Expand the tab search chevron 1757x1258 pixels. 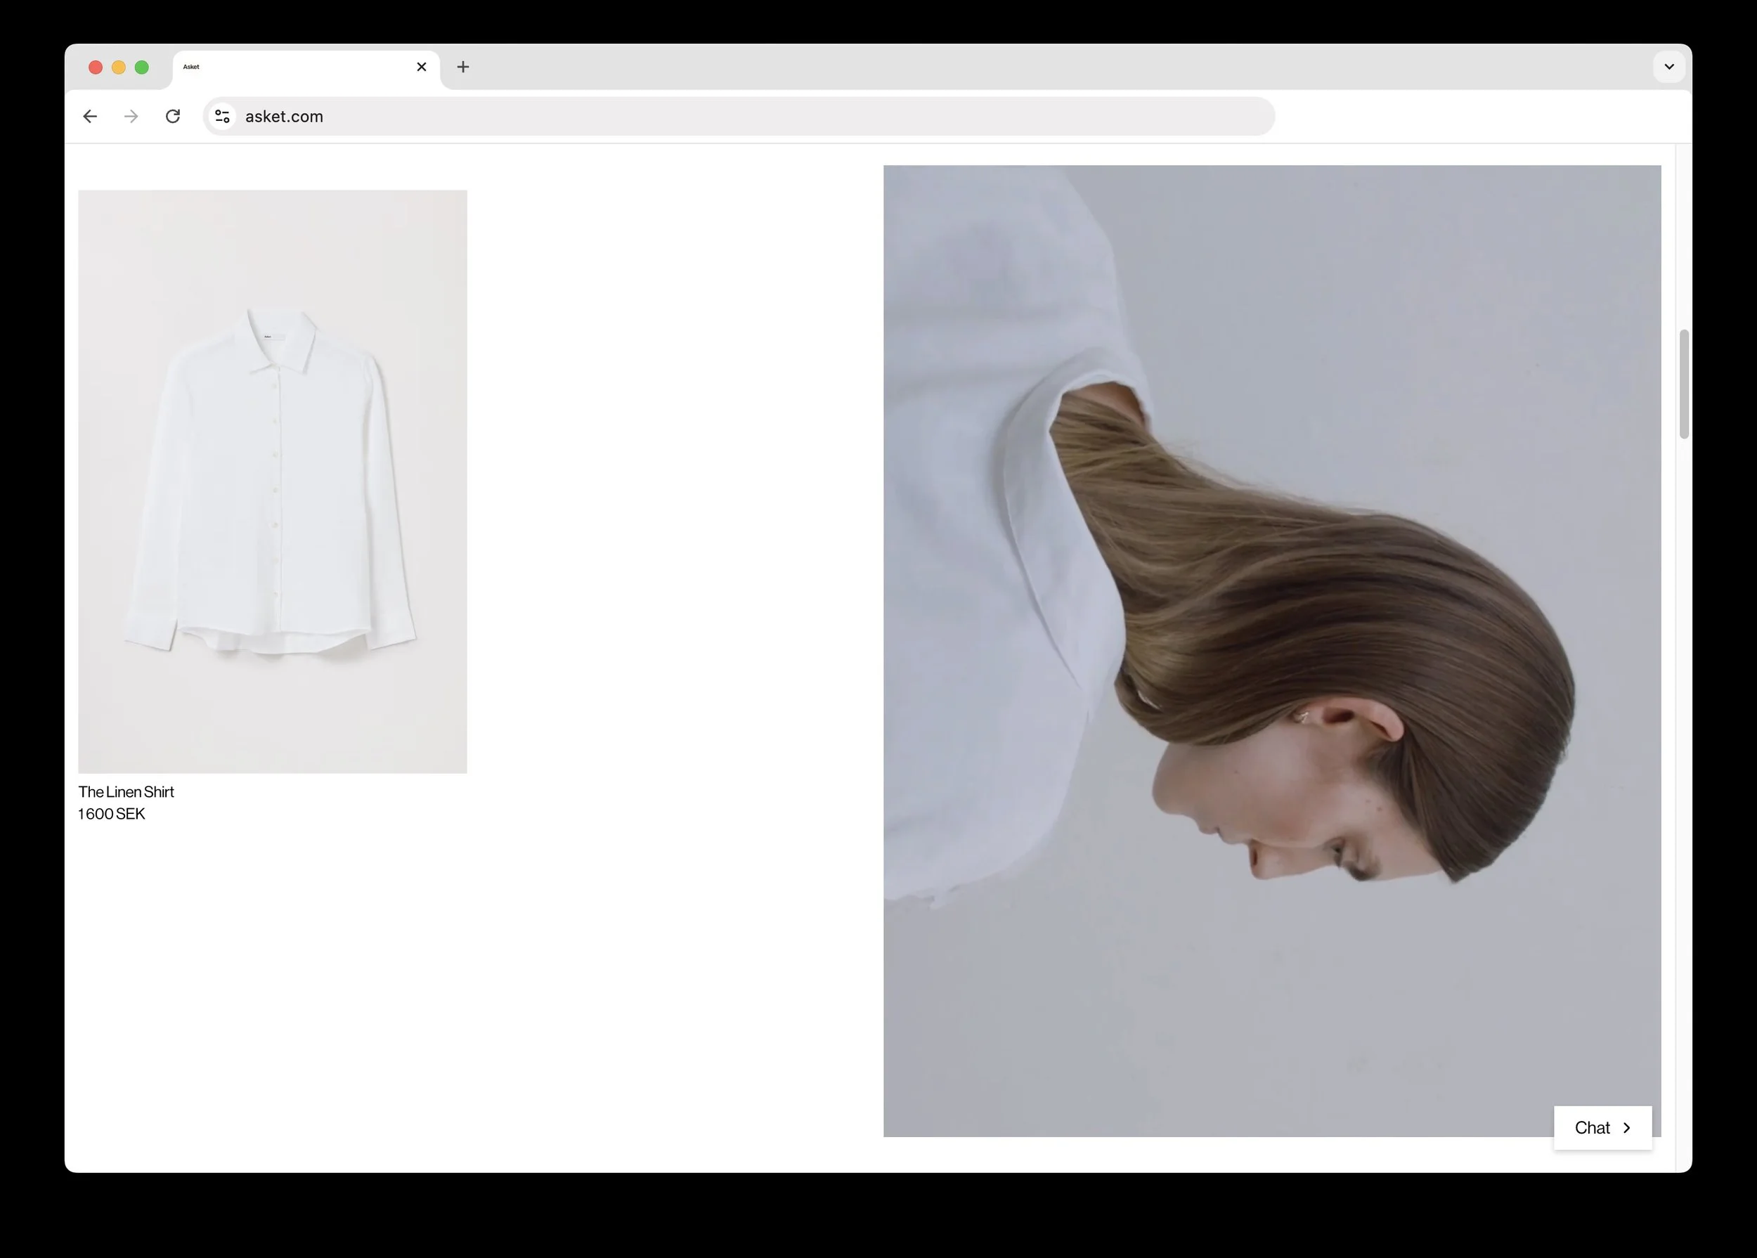1668,67
